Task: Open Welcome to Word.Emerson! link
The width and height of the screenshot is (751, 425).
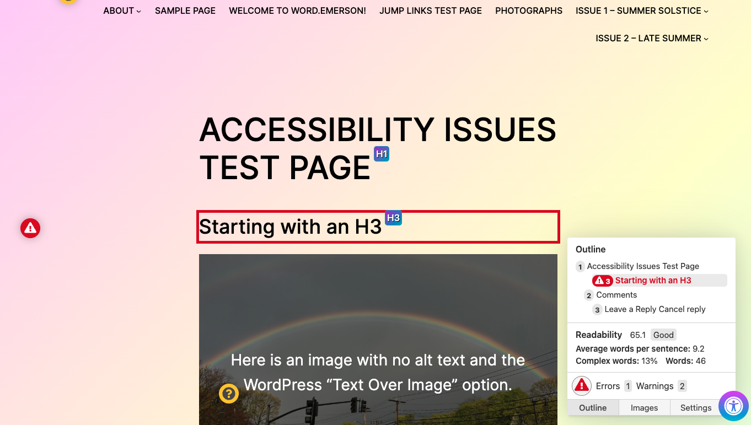Action: pyautogui.click(x=297, y=11)
